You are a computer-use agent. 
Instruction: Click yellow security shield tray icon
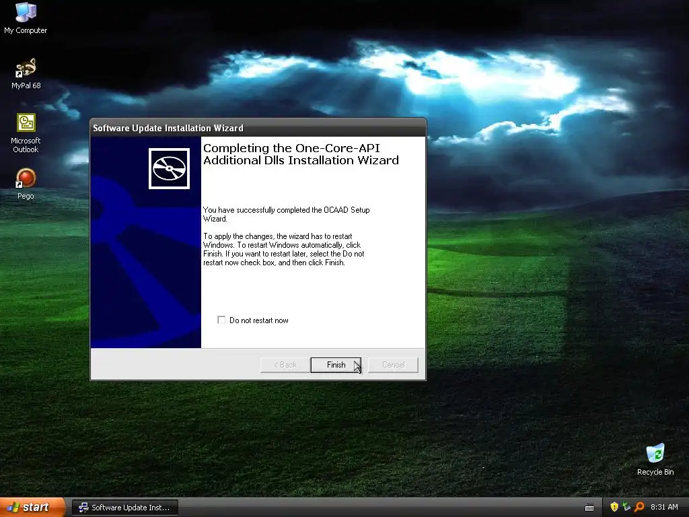coord(614,507)
